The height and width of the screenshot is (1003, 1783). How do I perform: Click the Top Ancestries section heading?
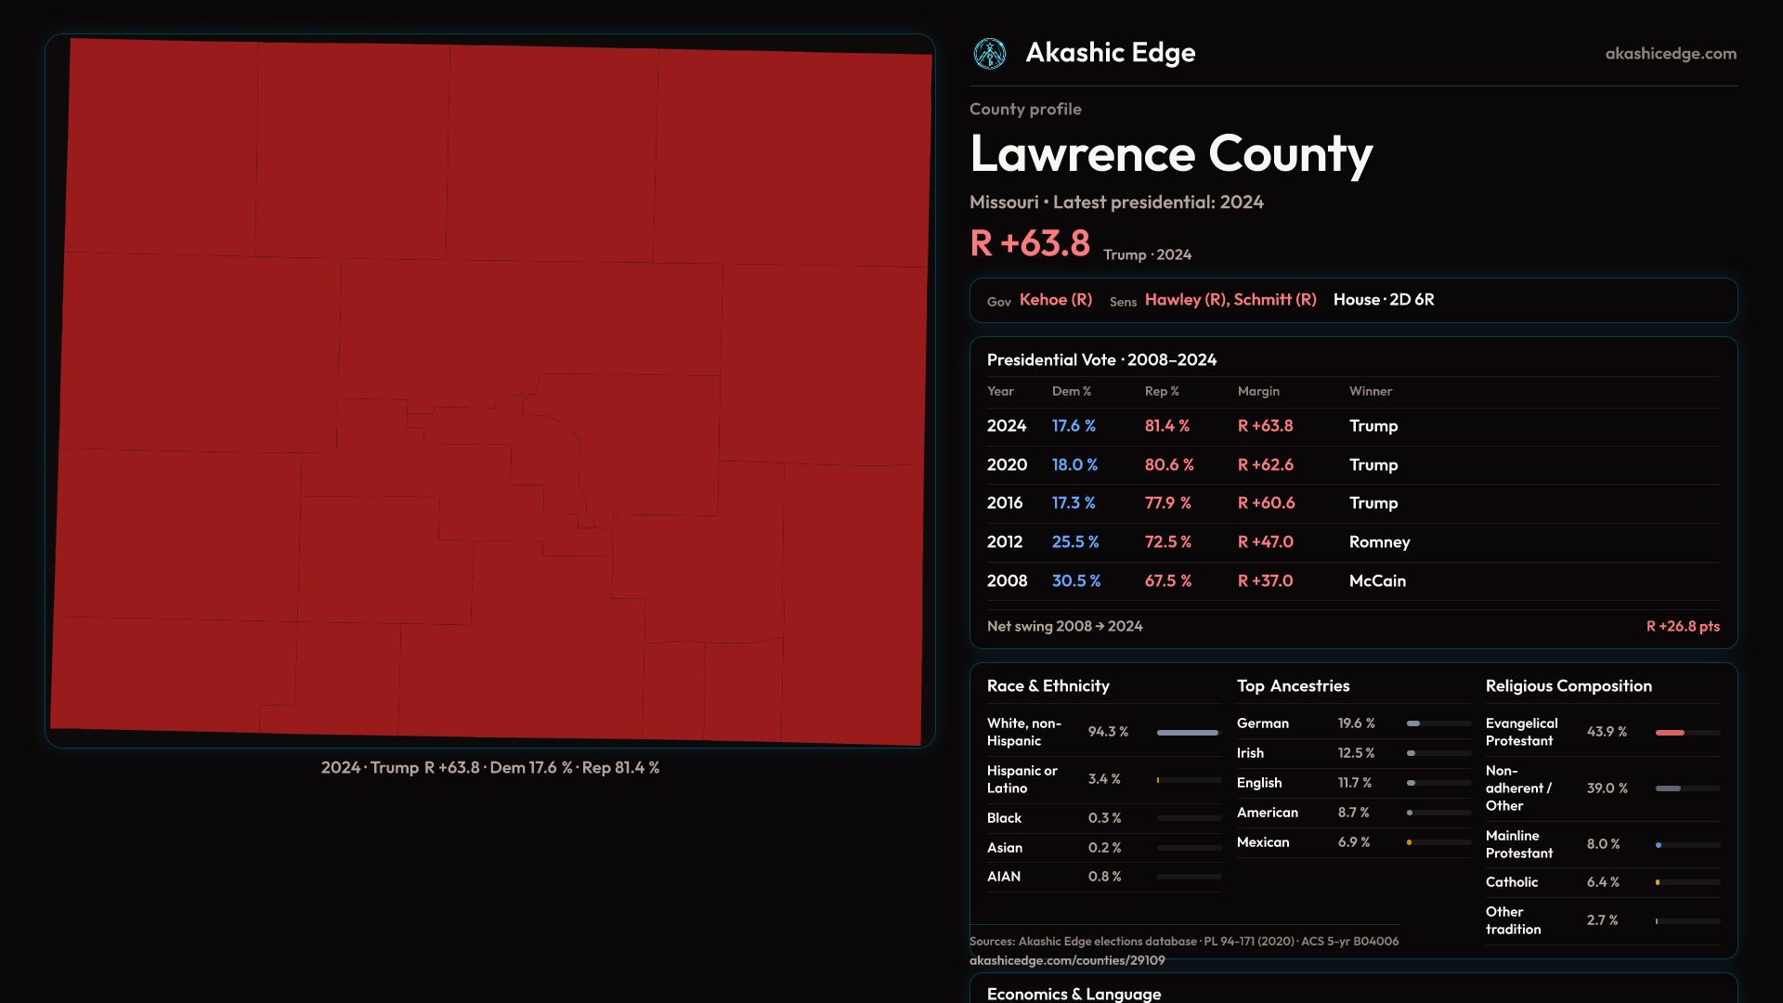pyautogui.click(x=1293, y=686)
